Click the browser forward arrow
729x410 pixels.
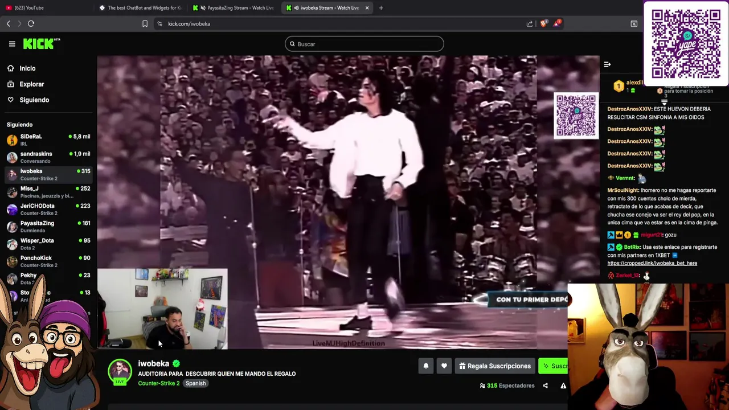coord(19,23)
